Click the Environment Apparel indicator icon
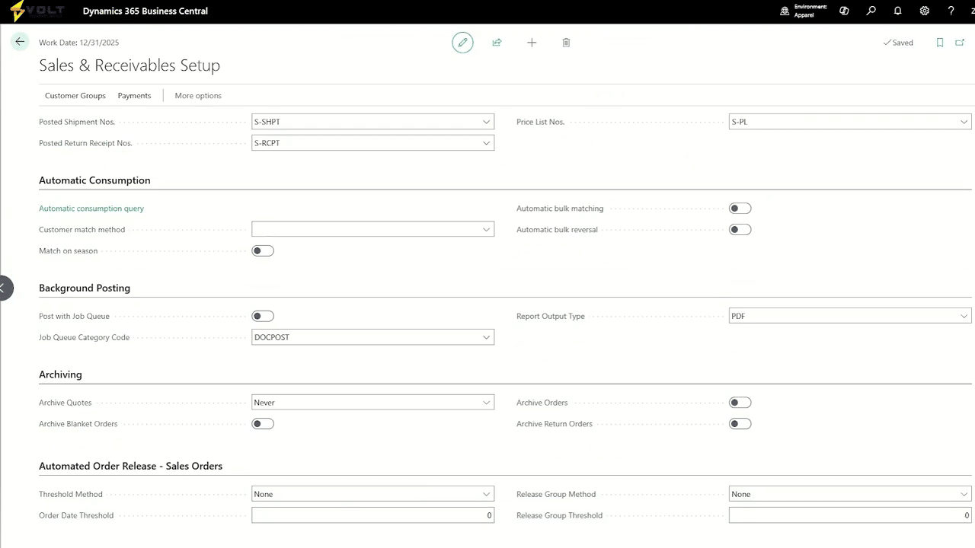 [x=785, y=11]
